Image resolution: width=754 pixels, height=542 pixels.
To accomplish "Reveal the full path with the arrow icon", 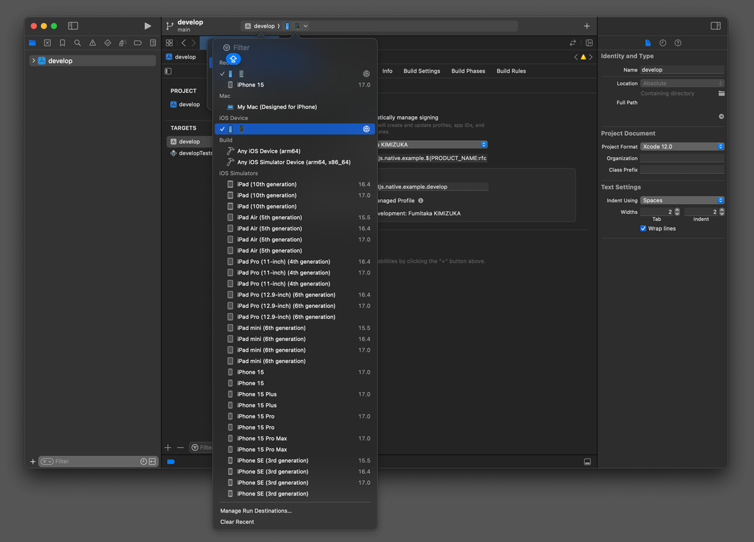I will click(x=721, y=117).
